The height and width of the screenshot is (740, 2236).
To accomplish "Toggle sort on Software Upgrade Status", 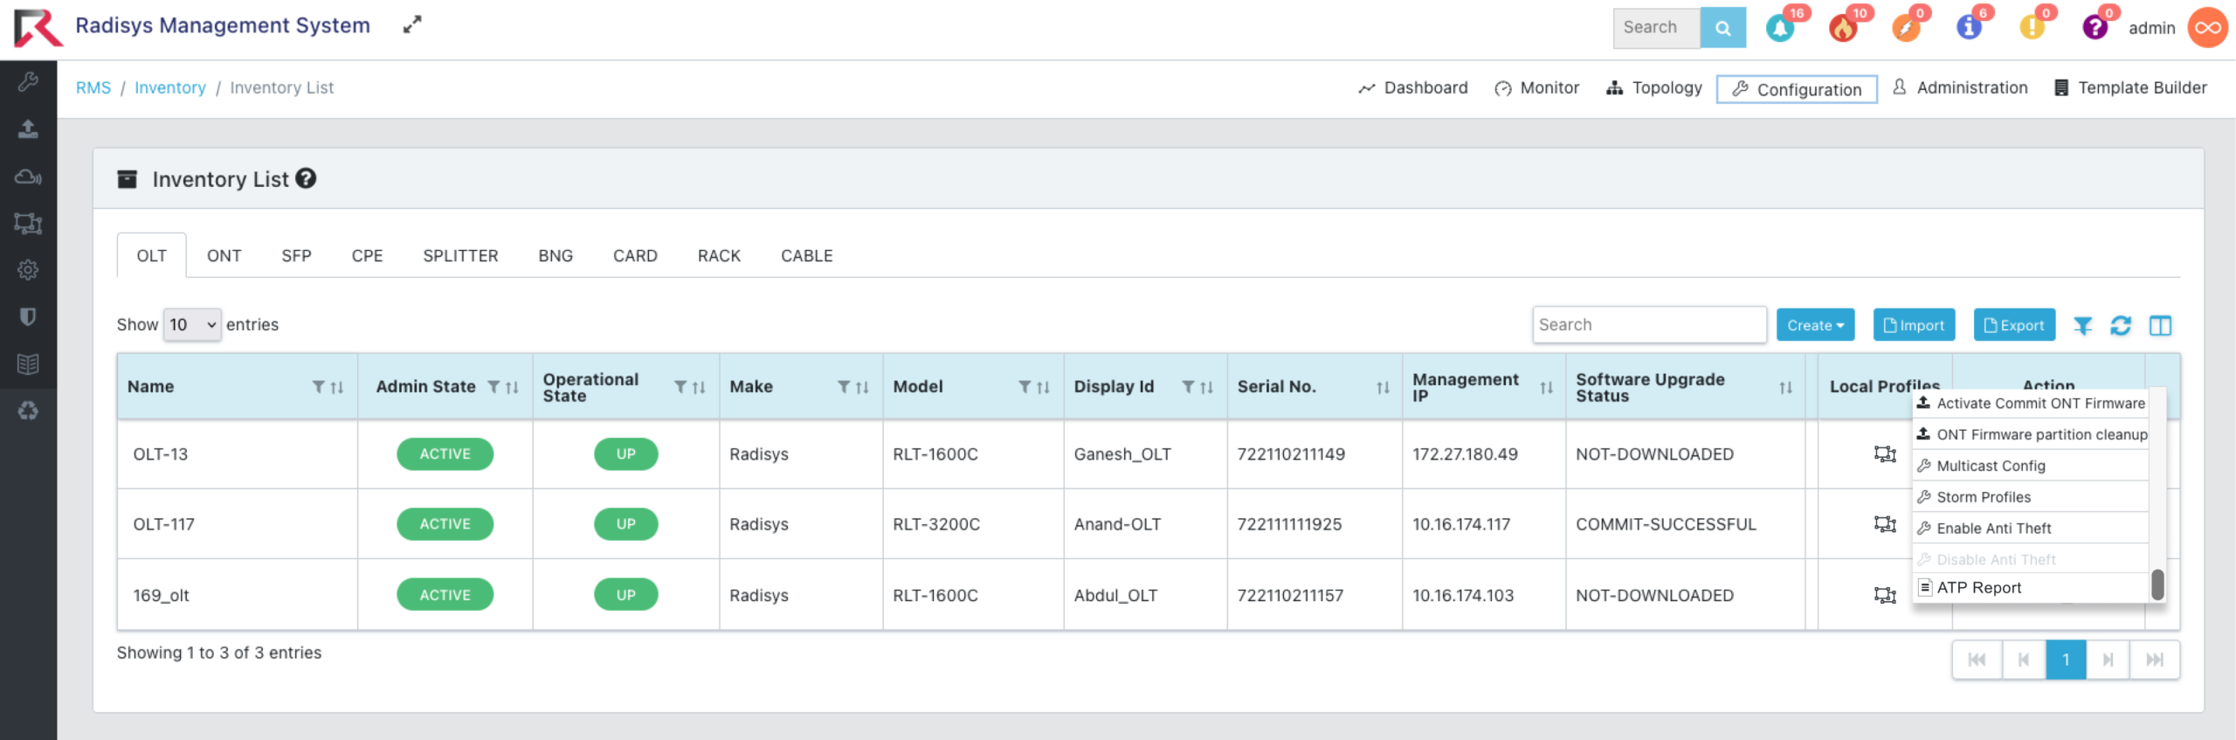I will (x=1785, y=387).
